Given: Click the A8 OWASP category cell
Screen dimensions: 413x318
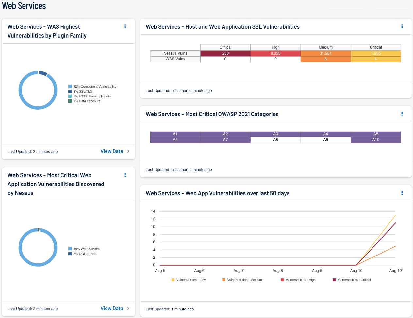Looking at the screenshot, I should [x=275, y=140].
